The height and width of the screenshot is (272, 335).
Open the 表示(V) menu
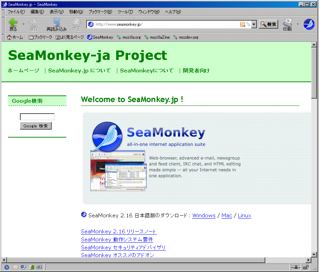point(57,12)
